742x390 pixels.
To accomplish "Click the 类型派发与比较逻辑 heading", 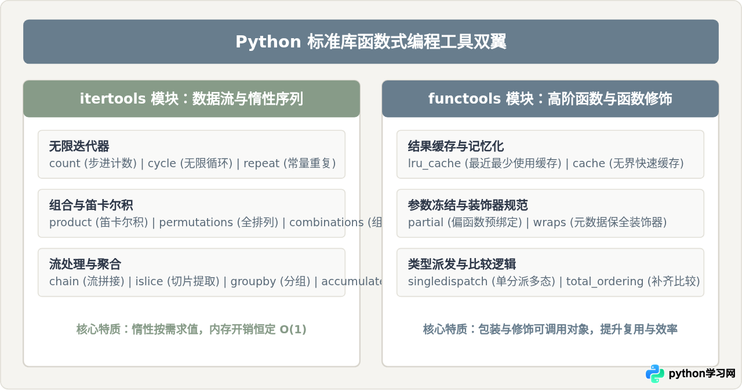I will click(462, 264).
